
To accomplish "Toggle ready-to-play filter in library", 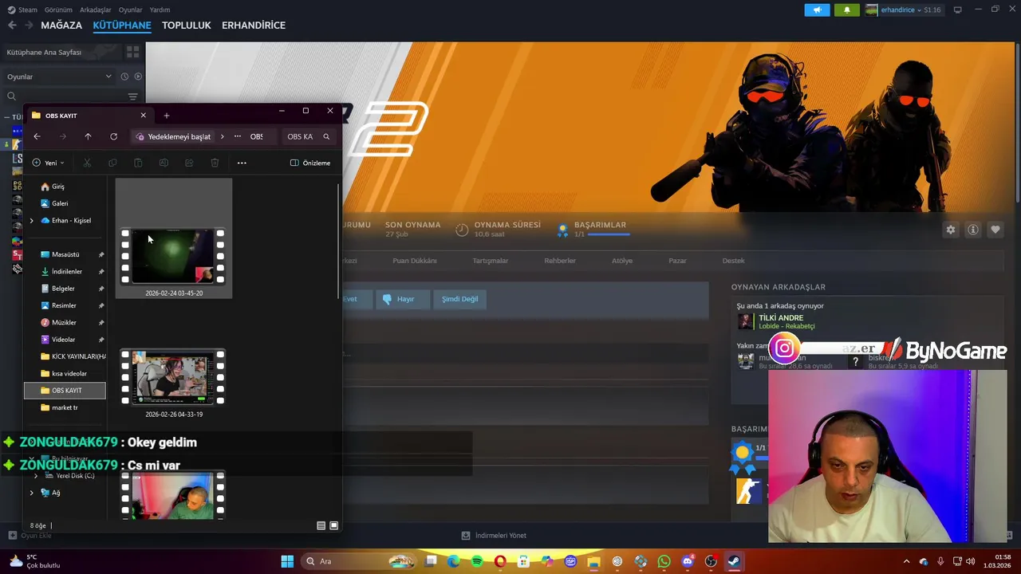I will click(138, 77).
